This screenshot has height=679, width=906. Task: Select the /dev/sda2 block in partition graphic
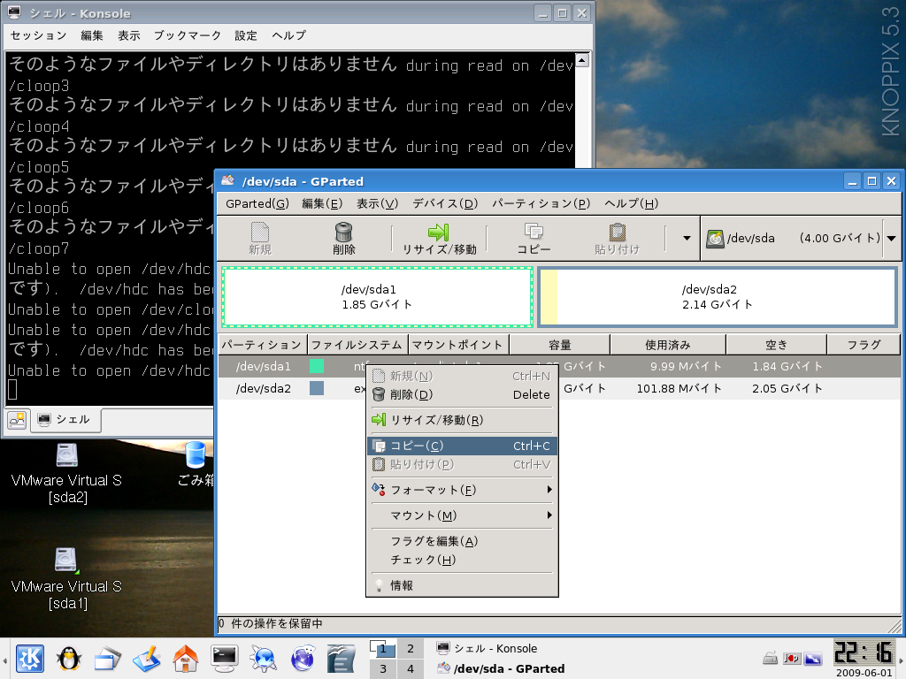(717, 297)
